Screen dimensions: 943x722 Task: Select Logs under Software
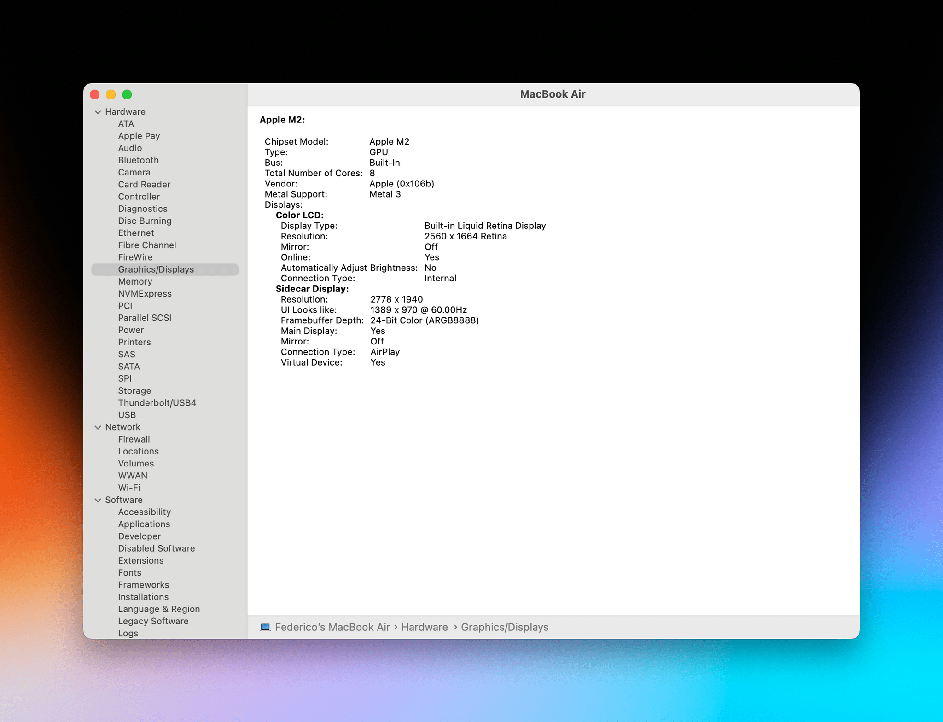[128, 633]
